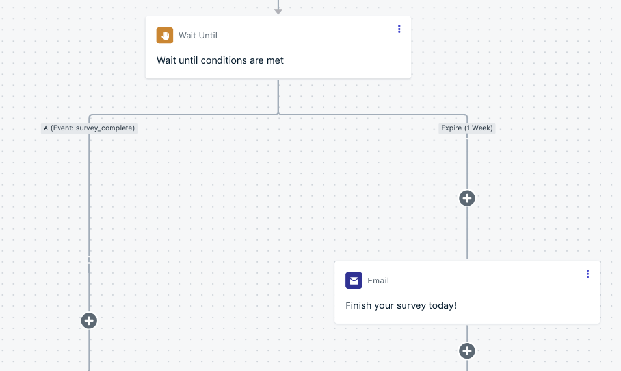Click the branch split junction under Wait Until

pyautogui.click(x=278, y=114)
